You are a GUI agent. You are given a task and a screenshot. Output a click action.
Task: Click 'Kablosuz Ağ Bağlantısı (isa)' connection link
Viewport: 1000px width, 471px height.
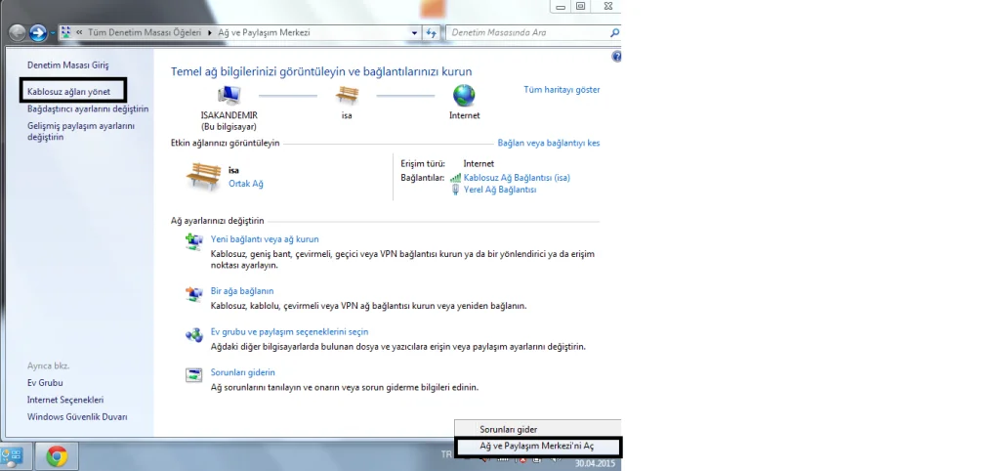(517, 178)
